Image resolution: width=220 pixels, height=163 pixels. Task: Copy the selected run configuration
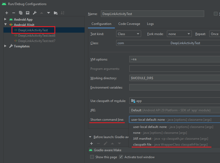click(x=21, y=13)
